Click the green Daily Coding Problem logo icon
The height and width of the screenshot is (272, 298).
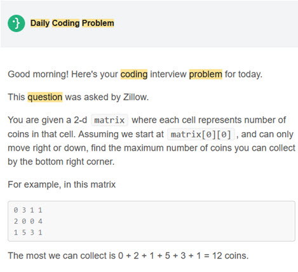(17, 24)
